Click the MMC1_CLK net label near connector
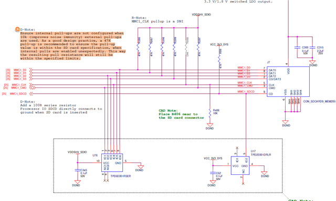The width and height of the screenshot is (336, 201). [x=245, y=83]
